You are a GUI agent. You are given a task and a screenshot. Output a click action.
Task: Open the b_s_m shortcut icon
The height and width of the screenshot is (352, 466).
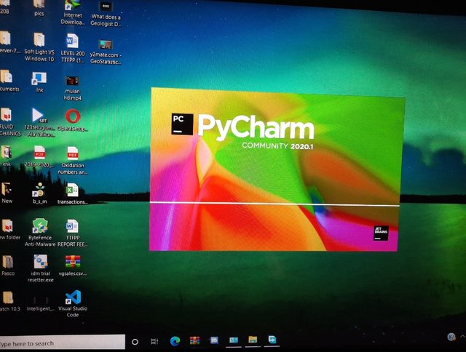point(39,193)
